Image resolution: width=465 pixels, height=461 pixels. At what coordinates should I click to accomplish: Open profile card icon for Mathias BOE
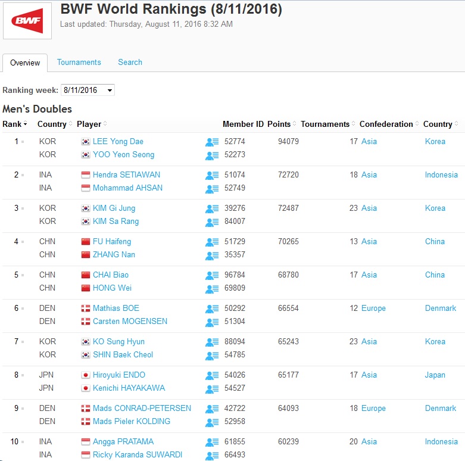[212, 309]
